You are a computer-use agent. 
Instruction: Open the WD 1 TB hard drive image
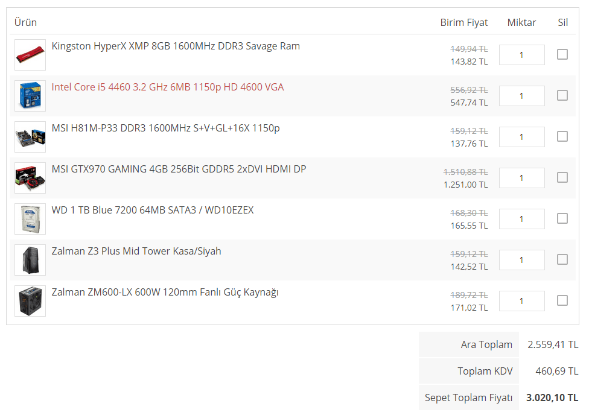click(30, 219)
